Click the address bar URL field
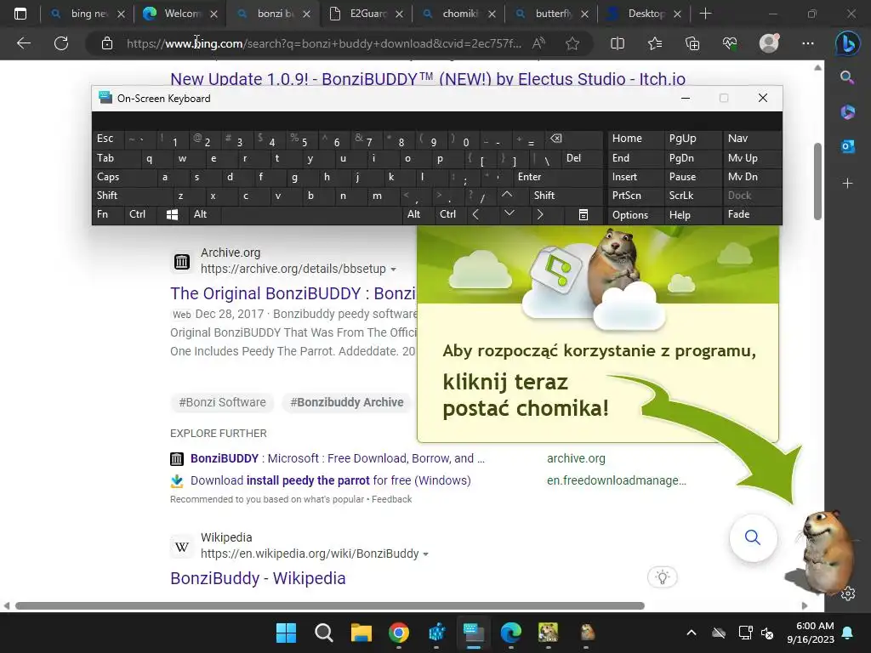Image resolution: width=871 pixels, height=653 pixels. (x=324, y=43)
